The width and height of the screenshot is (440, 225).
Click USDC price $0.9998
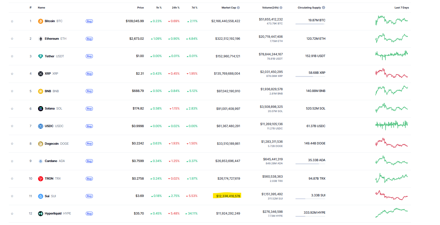[x=138, y=126]
